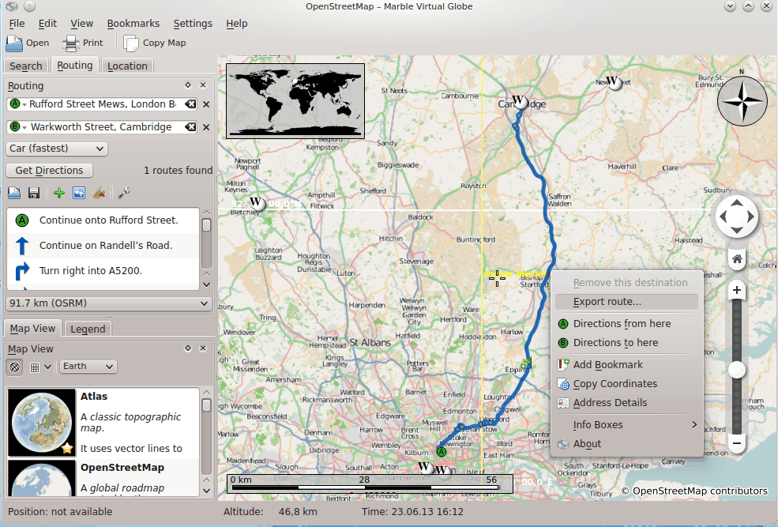Screen dimensions: 778x527
Task: Open waypoint A marker dropdown
Action: (x=18, y=104)
